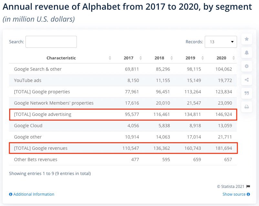Image resolution: width=259 pixels, height=206 pixels.
Task: Open the Show source link
Action: [x=234, y=194]
